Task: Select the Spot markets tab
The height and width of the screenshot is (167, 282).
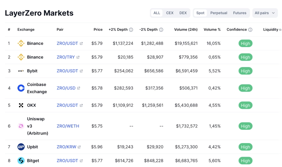Action: pos(200,13)
